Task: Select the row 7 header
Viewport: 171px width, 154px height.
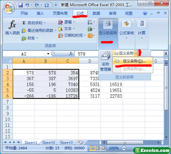Action: coord(8,102)
